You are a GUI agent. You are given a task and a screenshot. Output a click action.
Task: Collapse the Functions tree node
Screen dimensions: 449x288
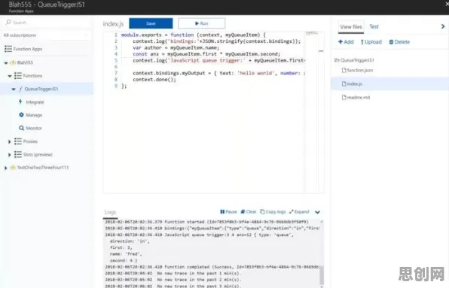coord(10,76)
